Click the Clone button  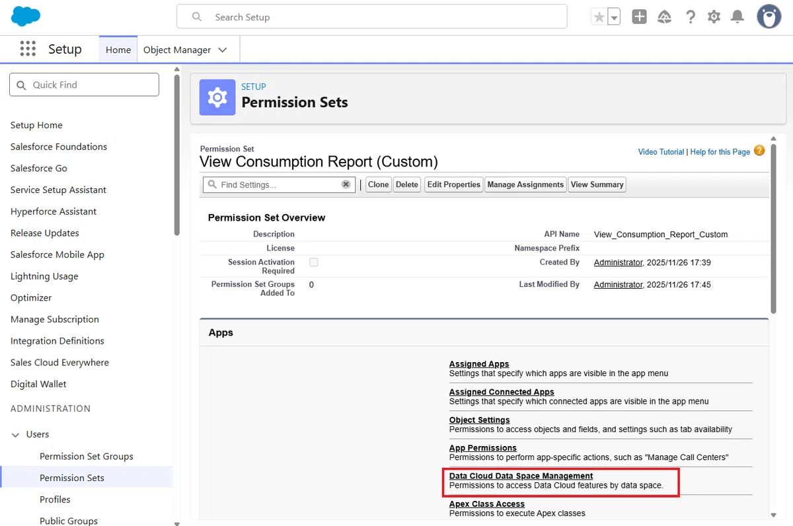coord(379,184)
